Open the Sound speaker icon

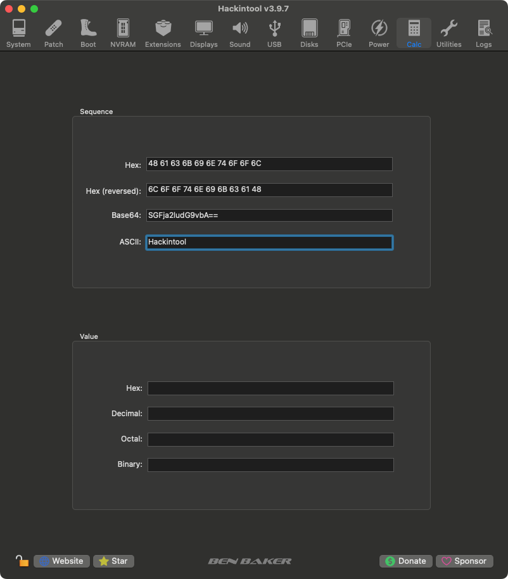[x=240, y=28]
